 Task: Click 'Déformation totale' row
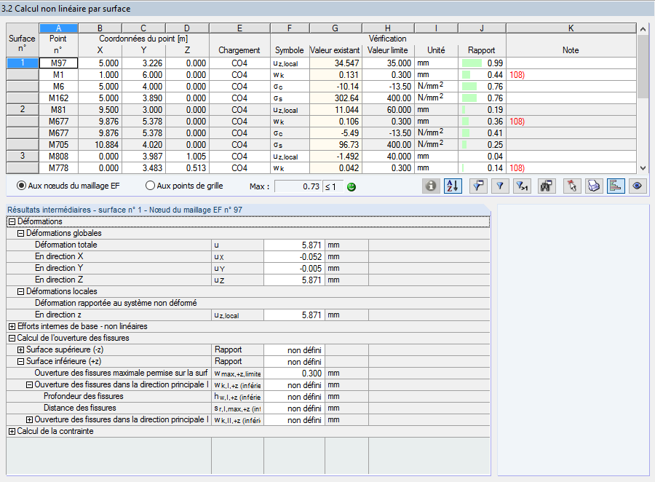(x=248, y=245)
